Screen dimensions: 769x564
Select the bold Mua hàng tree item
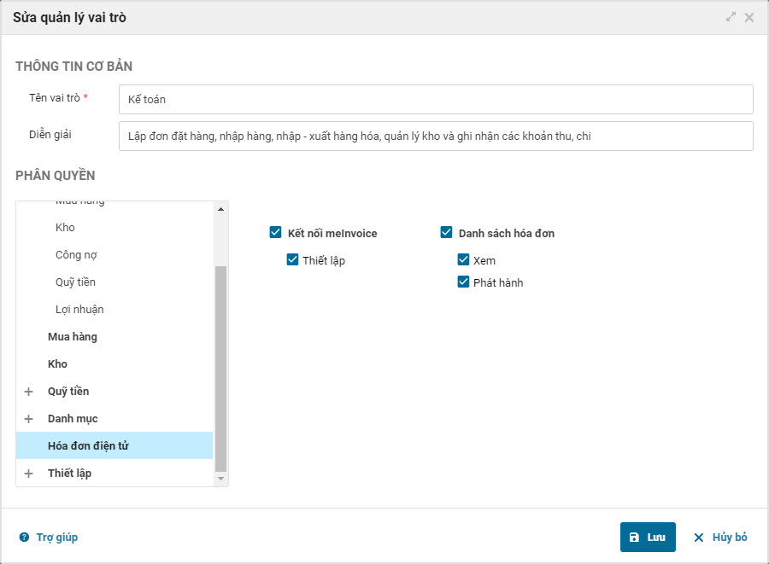click(73, 337)
